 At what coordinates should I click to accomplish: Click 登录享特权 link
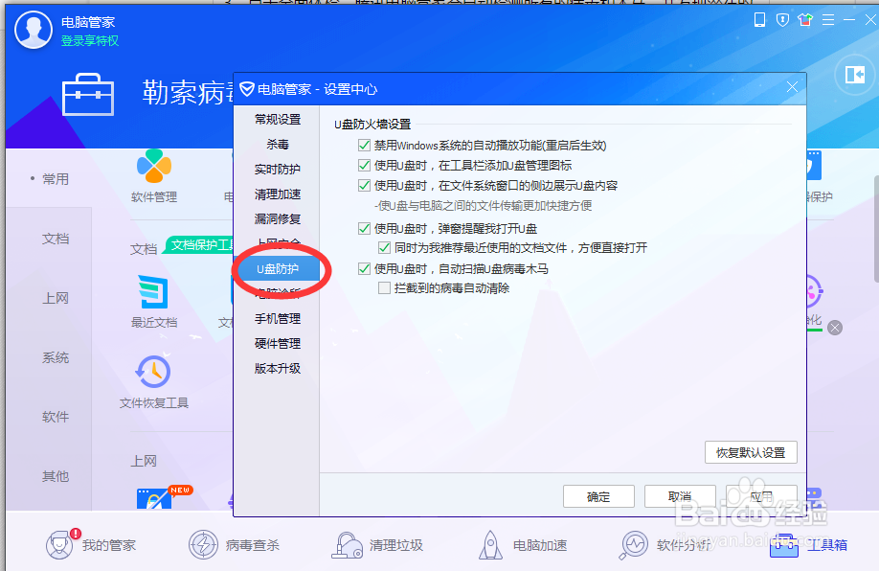tap(90, 41)
